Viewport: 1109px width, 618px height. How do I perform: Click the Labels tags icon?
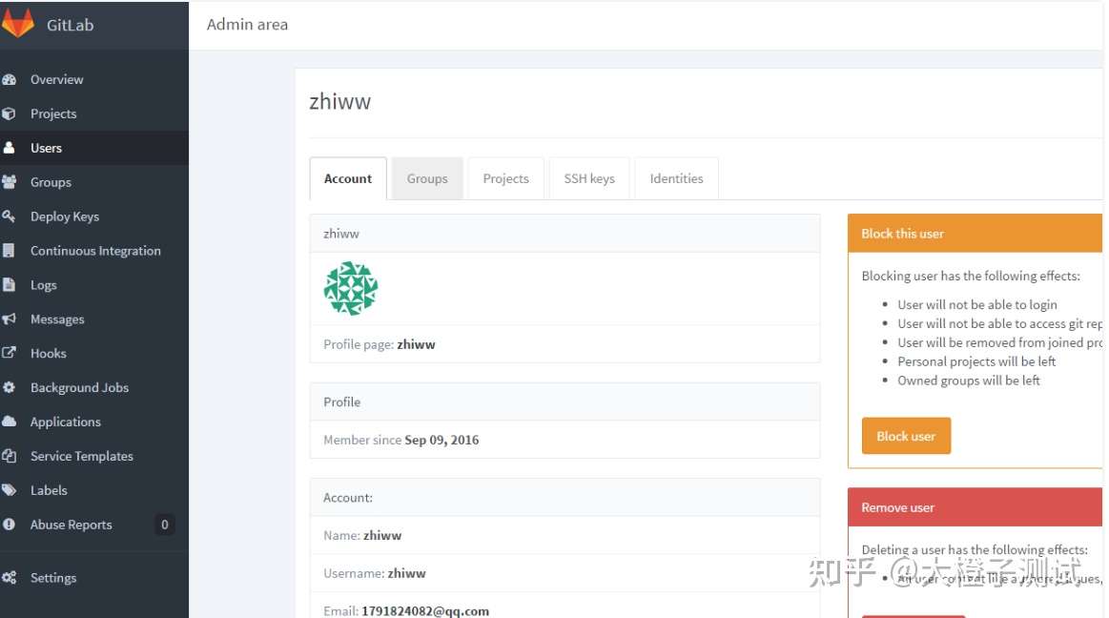(10, 490)
